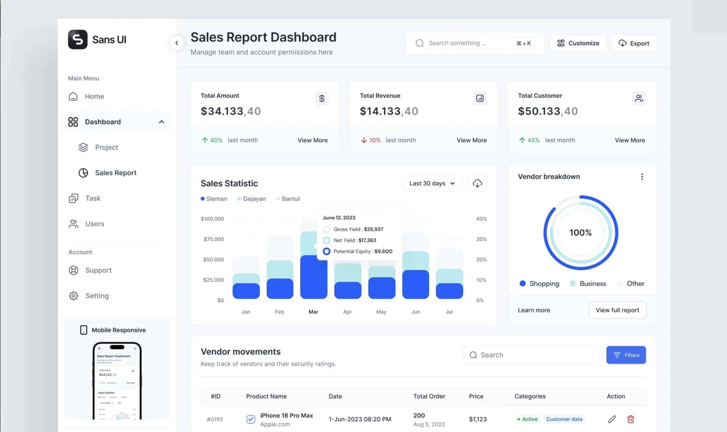This screenshot has height=432, width=727.
Task: Delete the #0193 row with trash icon
Action: (630, 419)
